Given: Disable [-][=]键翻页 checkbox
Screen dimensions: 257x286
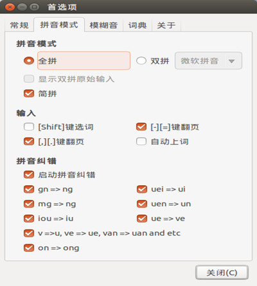Looking at the screenshot, I should (141, 127).
